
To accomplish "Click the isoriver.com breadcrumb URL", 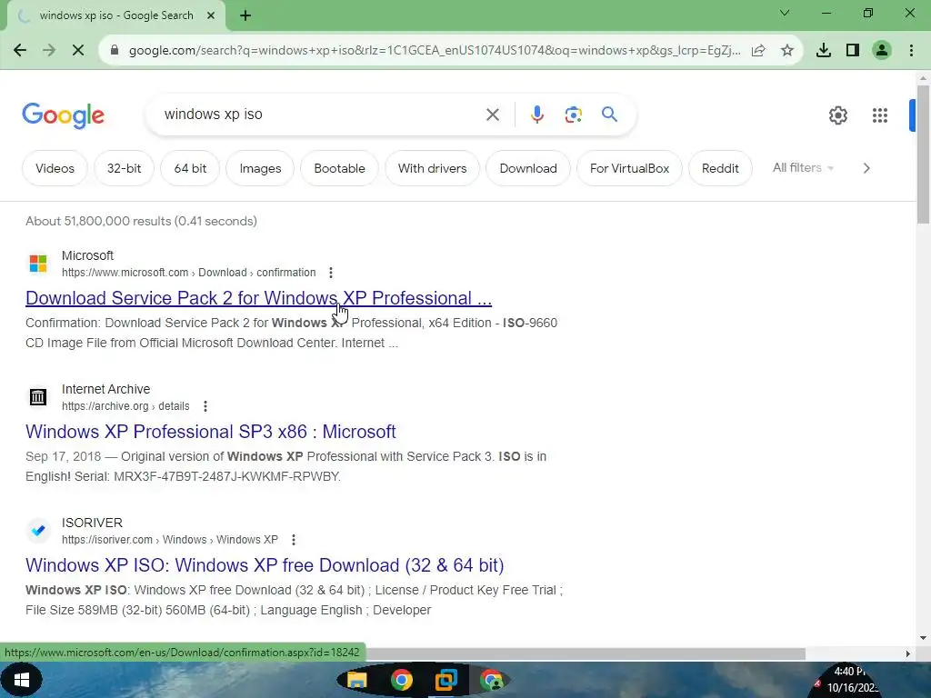I will [x=169, y=540].
